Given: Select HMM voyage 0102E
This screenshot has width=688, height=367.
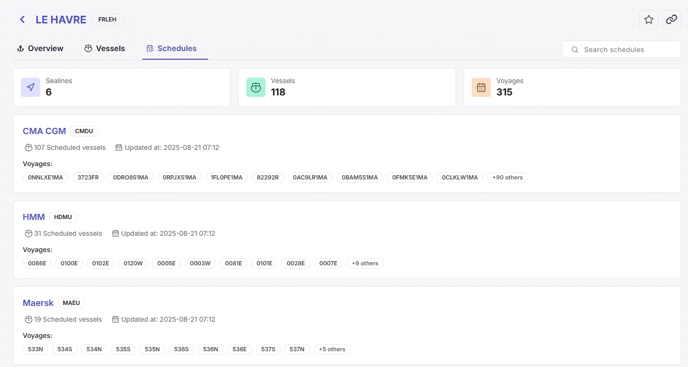Looking at the screenshot, I should 101,263.
